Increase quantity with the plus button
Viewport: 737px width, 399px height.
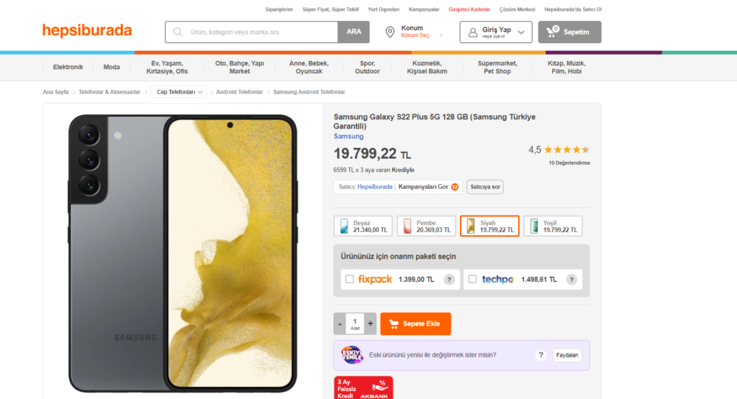pos(370,324)
